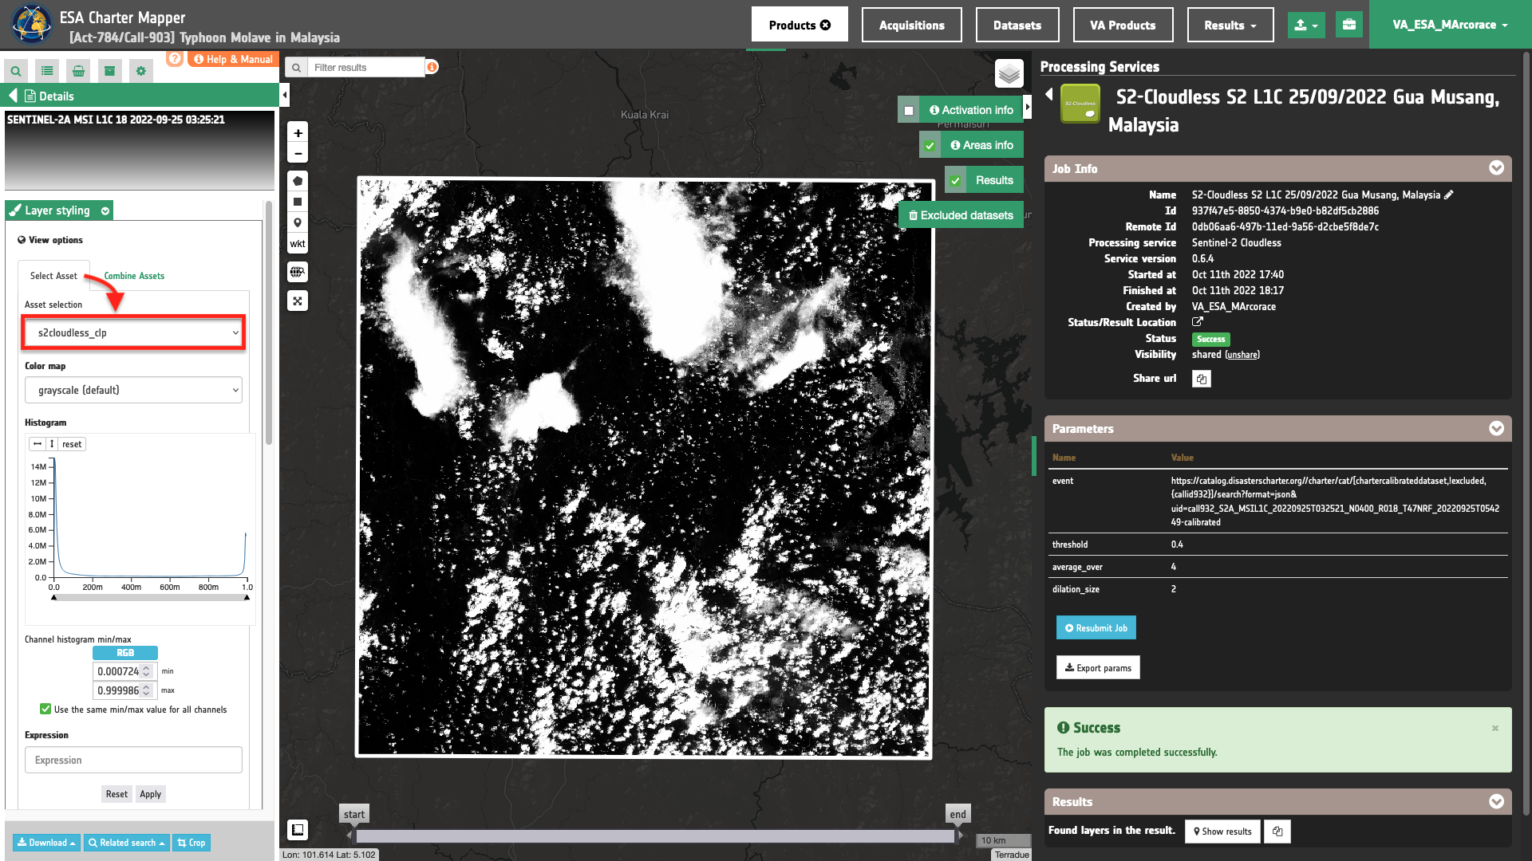The image size is (1532, 861).
Task: Toggle horizontal histogram zoom button
Action: pyautogui.click(x=38, y=444)
